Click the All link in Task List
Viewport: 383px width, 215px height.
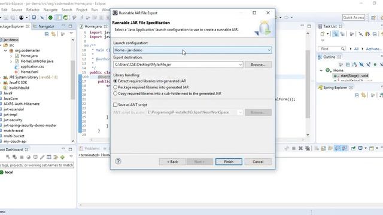click(x=356, y=49)
